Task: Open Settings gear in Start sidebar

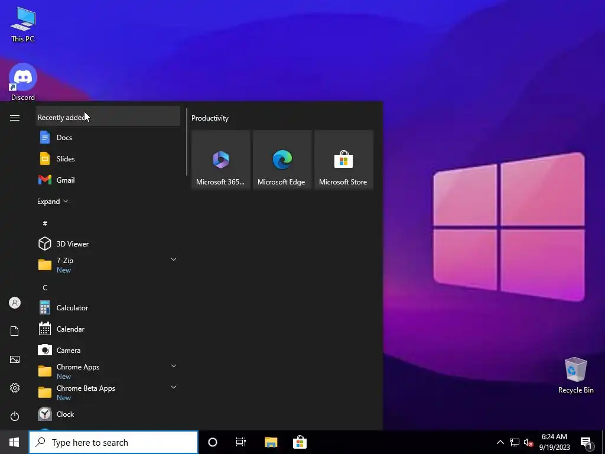Action: pos(15,388)
